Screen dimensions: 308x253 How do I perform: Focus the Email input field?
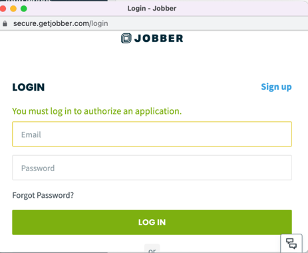point(152,134)
